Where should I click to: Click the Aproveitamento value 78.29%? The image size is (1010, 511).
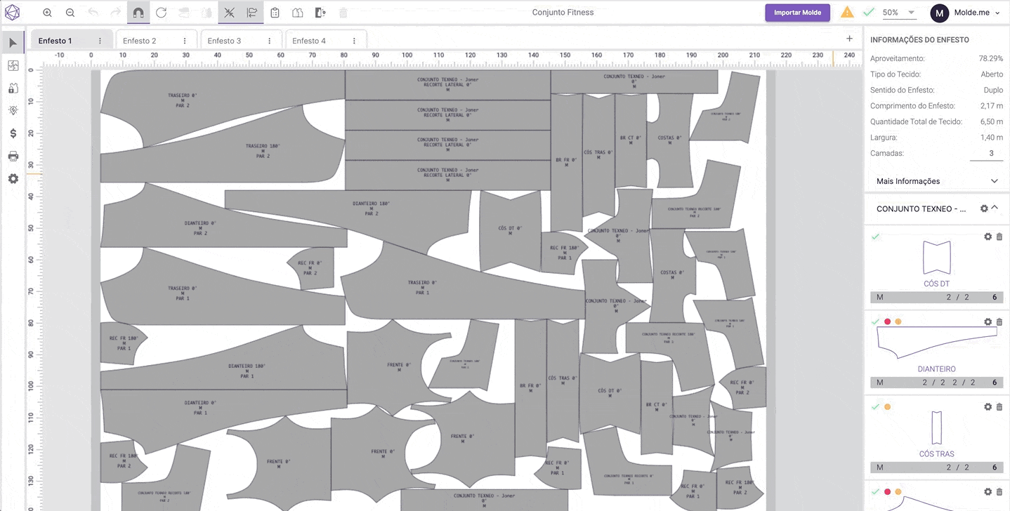click(991, 58)
